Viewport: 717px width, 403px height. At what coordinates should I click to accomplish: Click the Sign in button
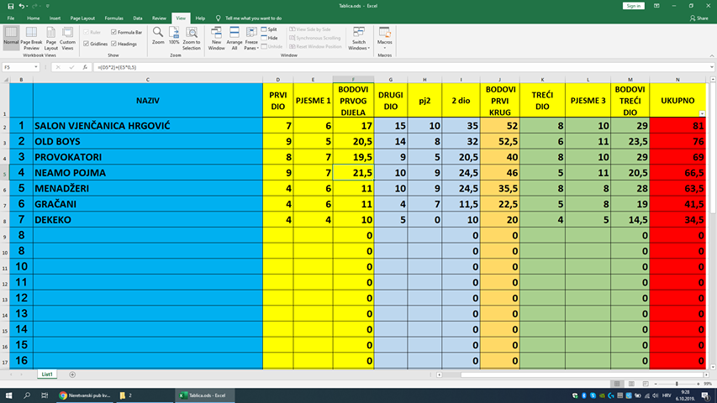(633, 6)
